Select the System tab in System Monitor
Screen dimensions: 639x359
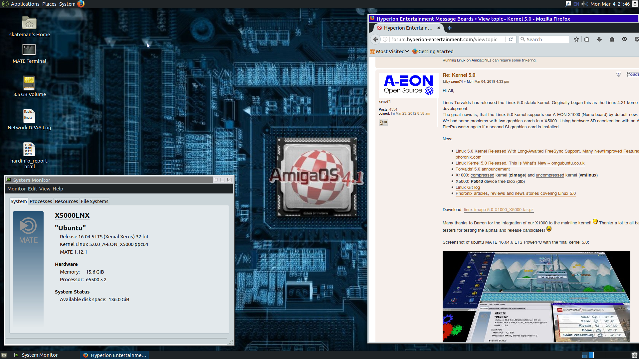pyautogui.click(x=19, y=201)
